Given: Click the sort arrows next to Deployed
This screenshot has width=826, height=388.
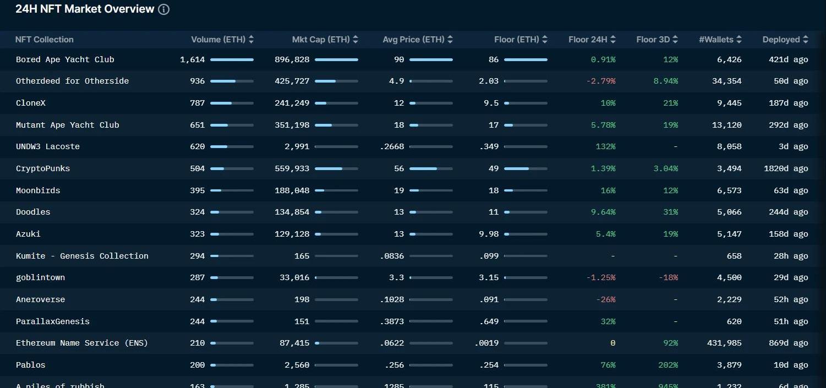Looking at the screenshot, I should [806, 40].
